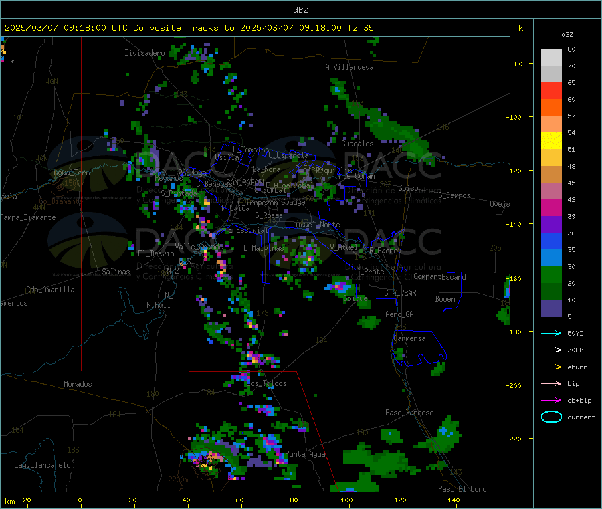The width and height of the screenshot is (602, 509).
Task: Click the Cda_Amarilla map label
Action: coord(50,290)
